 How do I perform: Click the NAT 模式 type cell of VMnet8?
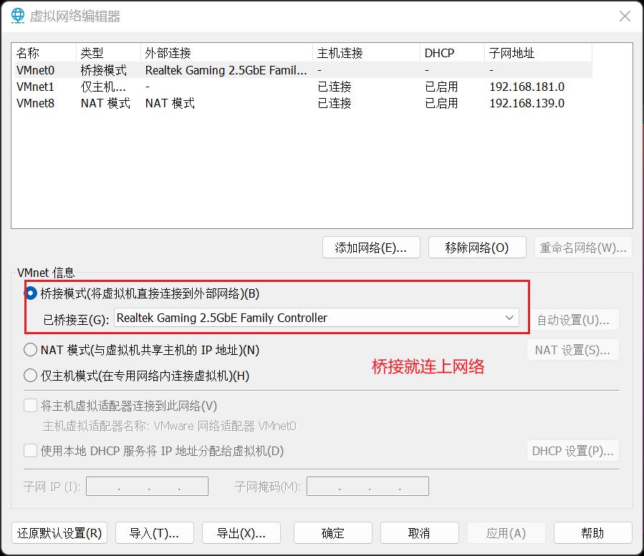(x=105, y=103)
